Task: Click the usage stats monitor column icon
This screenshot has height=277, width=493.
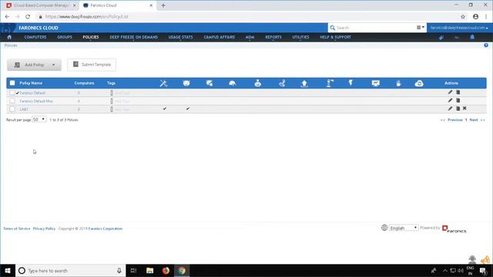Action: coord(375,83)
